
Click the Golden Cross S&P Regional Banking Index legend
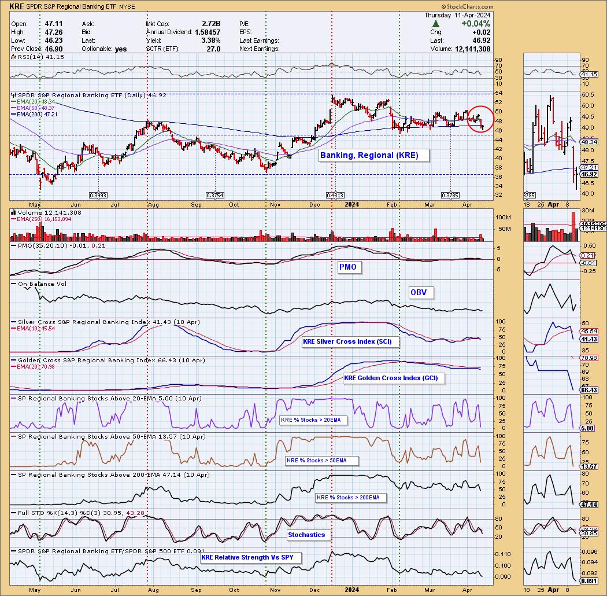click(108, 360)
